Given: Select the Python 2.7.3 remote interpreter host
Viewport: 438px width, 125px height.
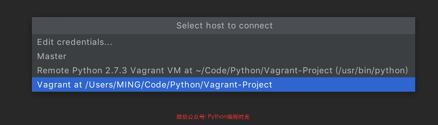Looking at the screenshot, I should [x=222, y=70].
